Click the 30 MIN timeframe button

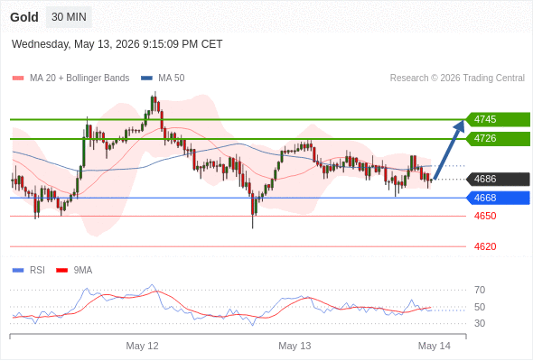(69, 17)
